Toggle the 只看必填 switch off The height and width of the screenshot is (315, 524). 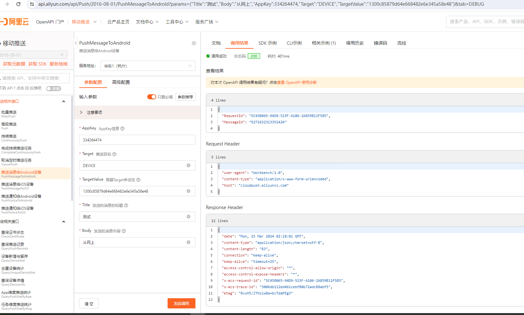tap(152, 97)
